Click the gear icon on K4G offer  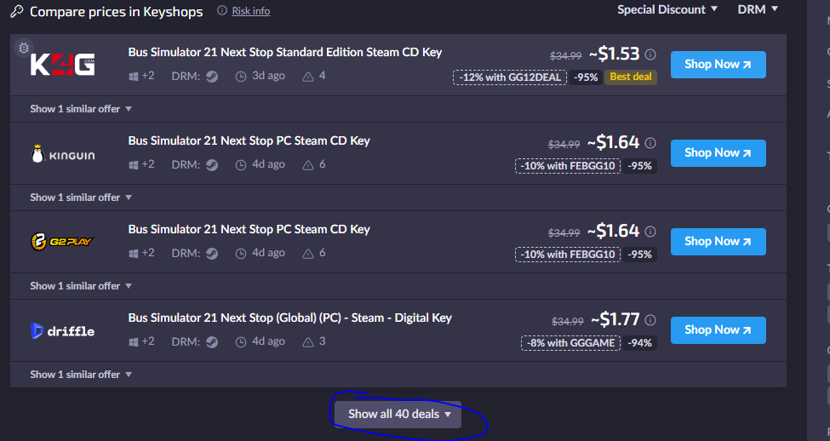pos(23,47)
